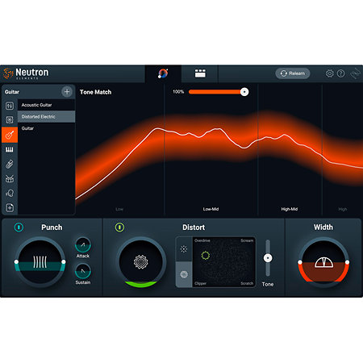This screenshot has height=363, width=363.
Task: Click the left handle on Width dial
Action: pyautogui.click(x=300, y=262)
